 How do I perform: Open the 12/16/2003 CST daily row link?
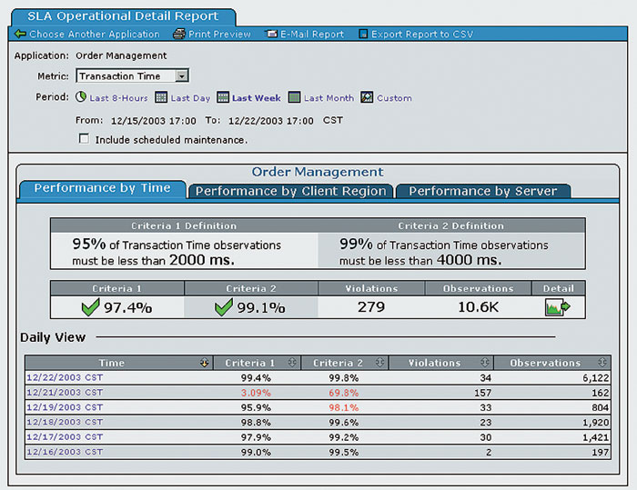tap(65, 451)
